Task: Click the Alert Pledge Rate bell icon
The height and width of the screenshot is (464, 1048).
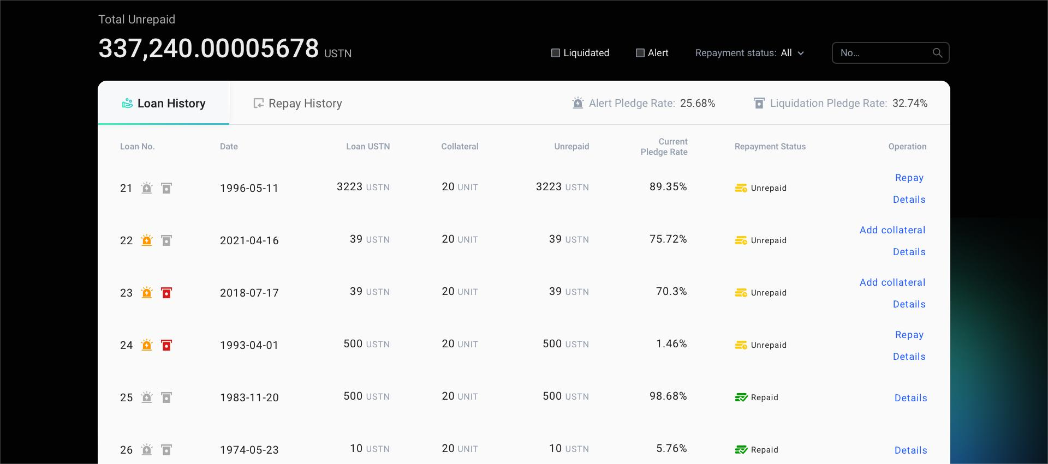Action: [578, 103]
